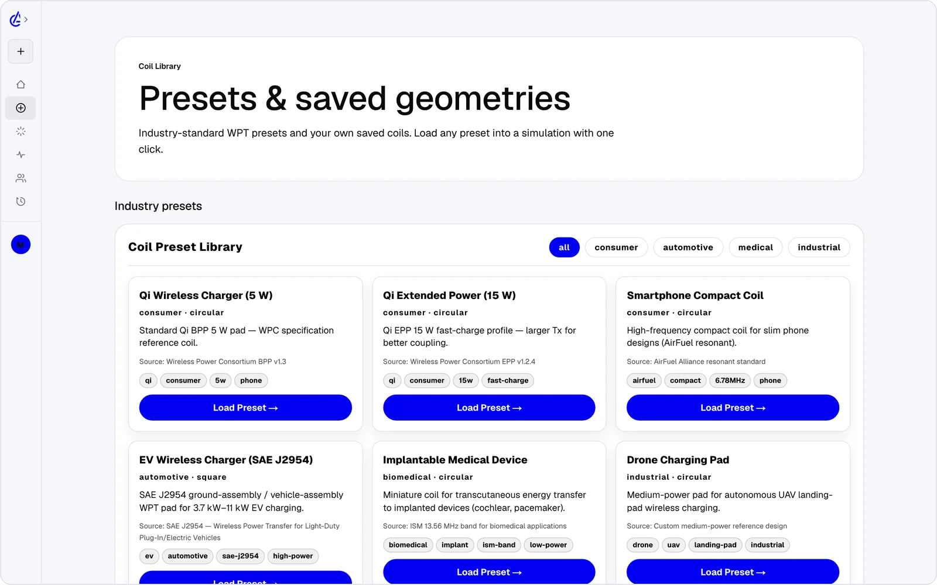Click the 'implant' tag

455,545
